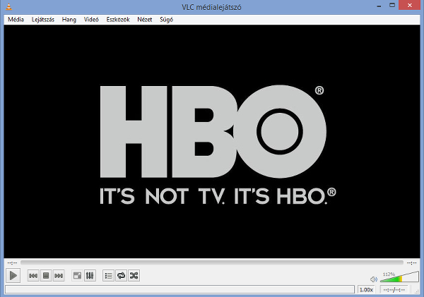Screen dimensions: 424x297
Task: Open the Hang menu
Action: [69, 20]
